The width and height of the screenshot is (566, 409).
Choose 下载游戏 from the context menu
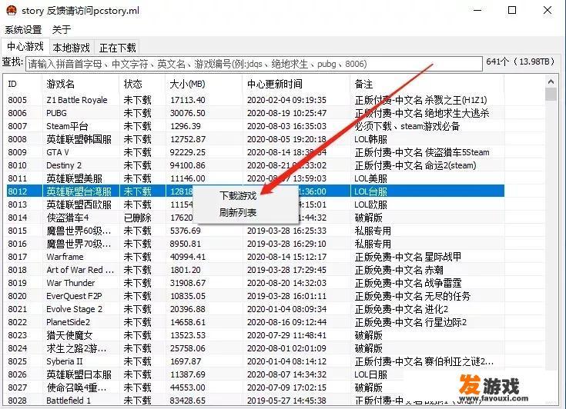238,196
